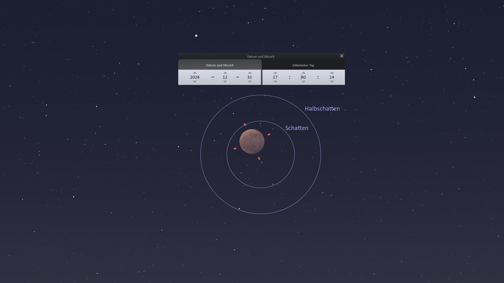Increase the hour with the up arrow
Image resolution: width=504 pixels, height=283 pixels.
point(275,73)
